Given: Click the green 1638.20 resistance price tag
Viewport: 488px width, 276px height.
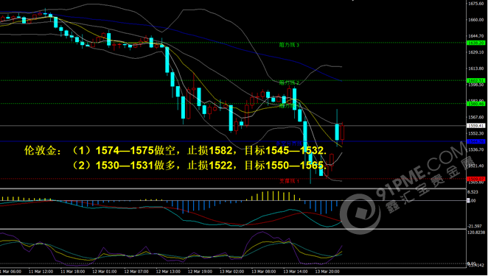Looking at the screenshot, I should pos(476,43).
